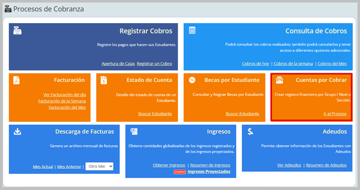
Task: Download Mes Anterior invoices
Action: click(x=69, y=167)
